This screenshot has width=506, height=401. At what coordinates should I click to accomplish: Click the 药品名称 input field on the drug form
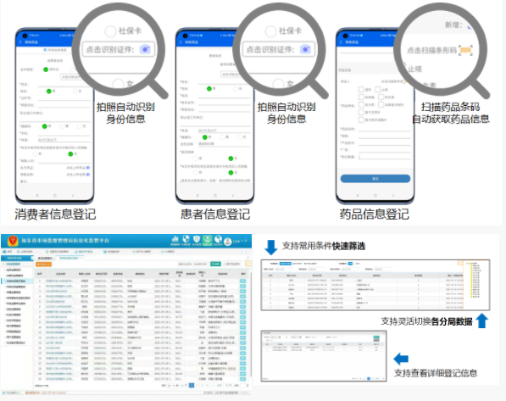point(384,129)
